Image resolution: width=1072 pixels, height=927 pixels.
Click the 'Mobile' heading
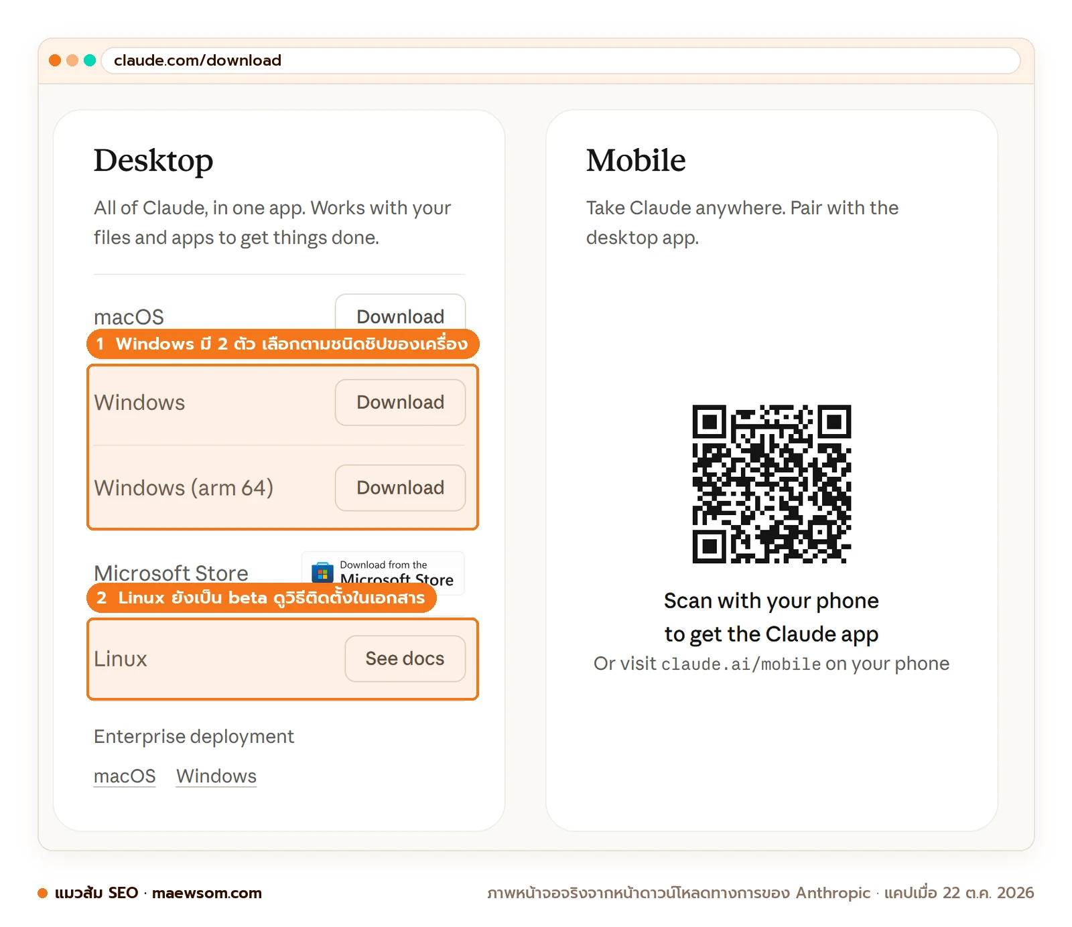click(x=636, y=161)
